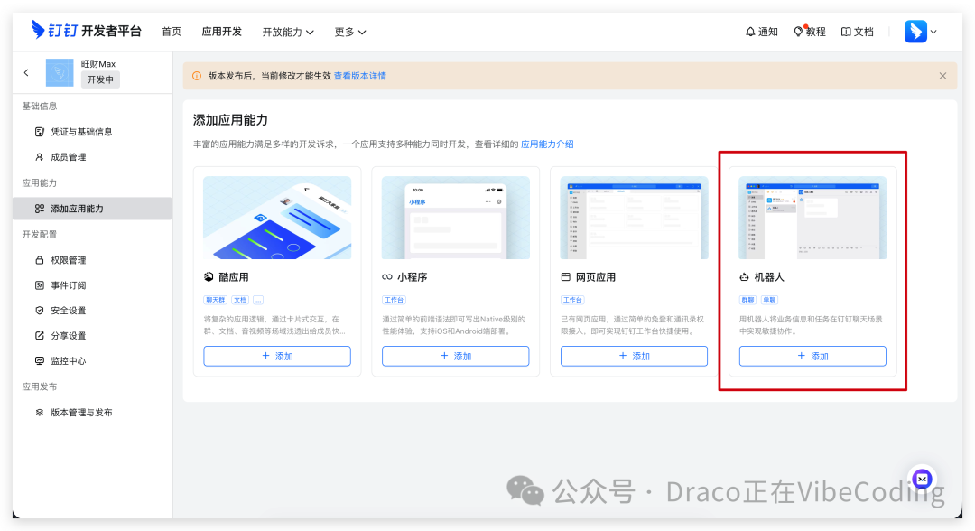
Task: Open the 教程 tutorial link
Action: click(x=810, y=32)
